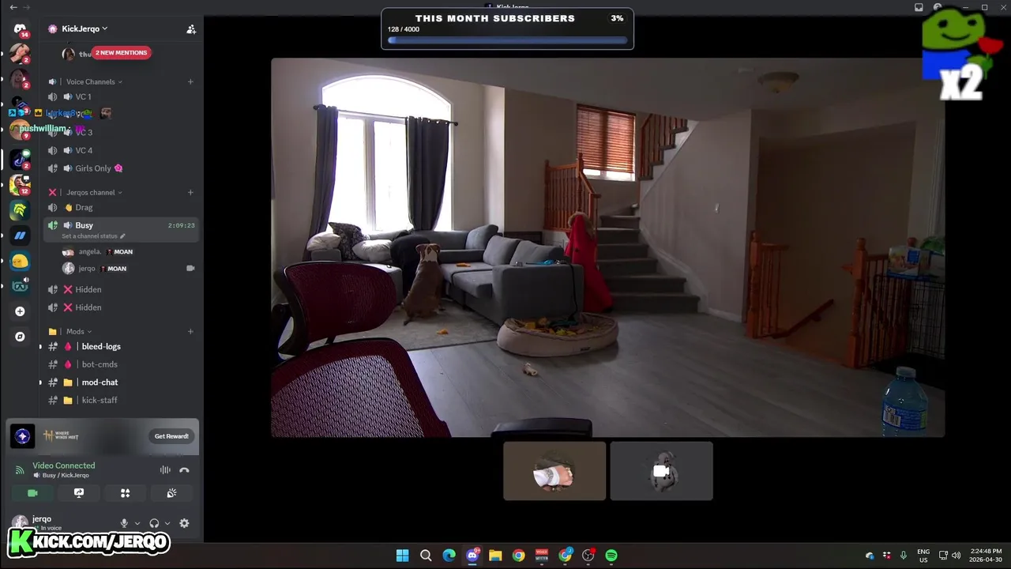The width and height of the screenshot is (1011, 569).
Task: Start an activity with the apps icon
Action: pos(125,493)
